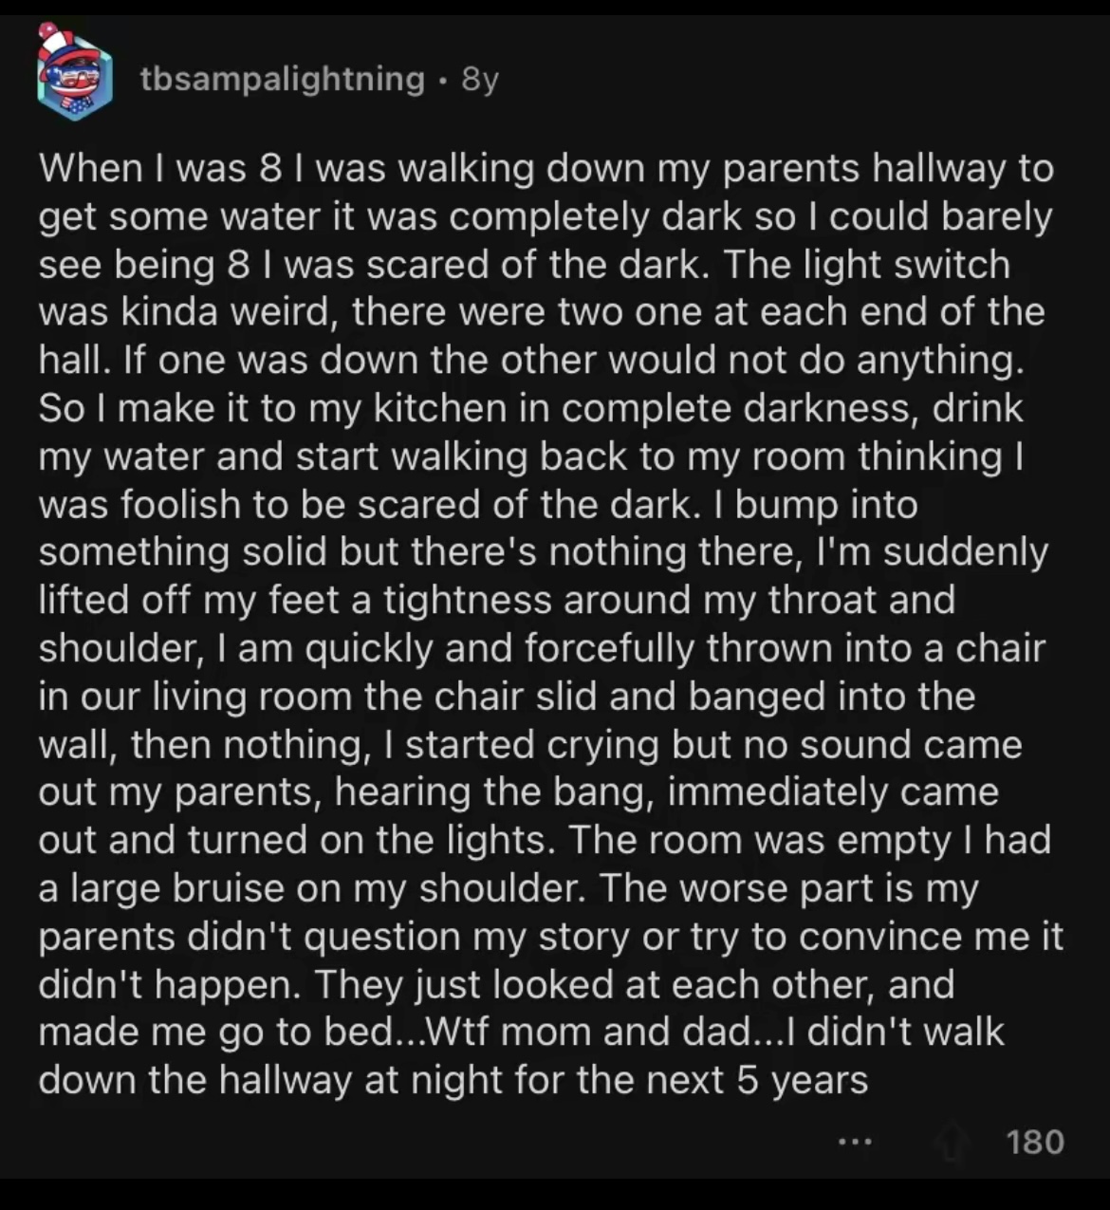Tap the line starting 'So I make it to my kitchen'
This screenshot has height=1210, width=1110.
(531, 408)
